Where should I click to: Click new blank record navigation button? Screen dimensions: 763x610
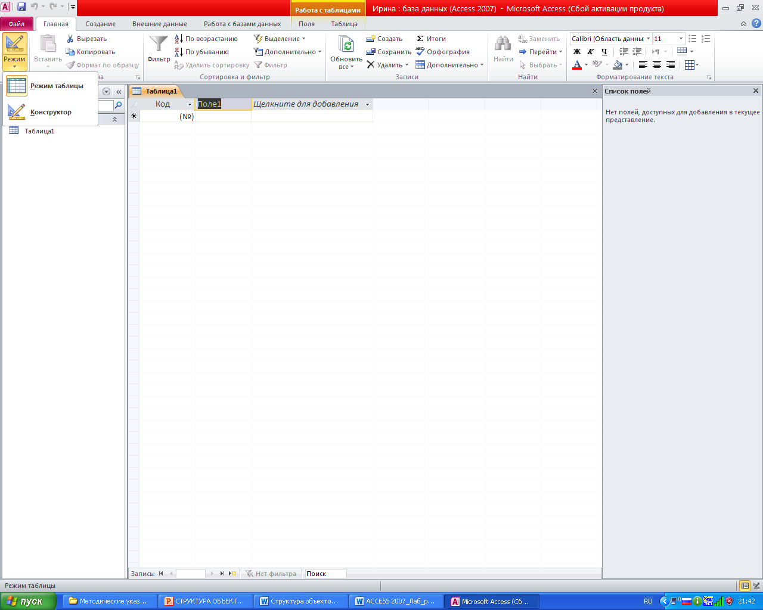[x=232, y=574]
